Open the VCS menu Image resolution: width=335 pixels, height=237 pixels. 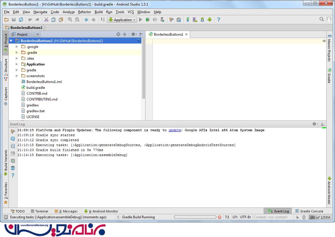point(131,12)
